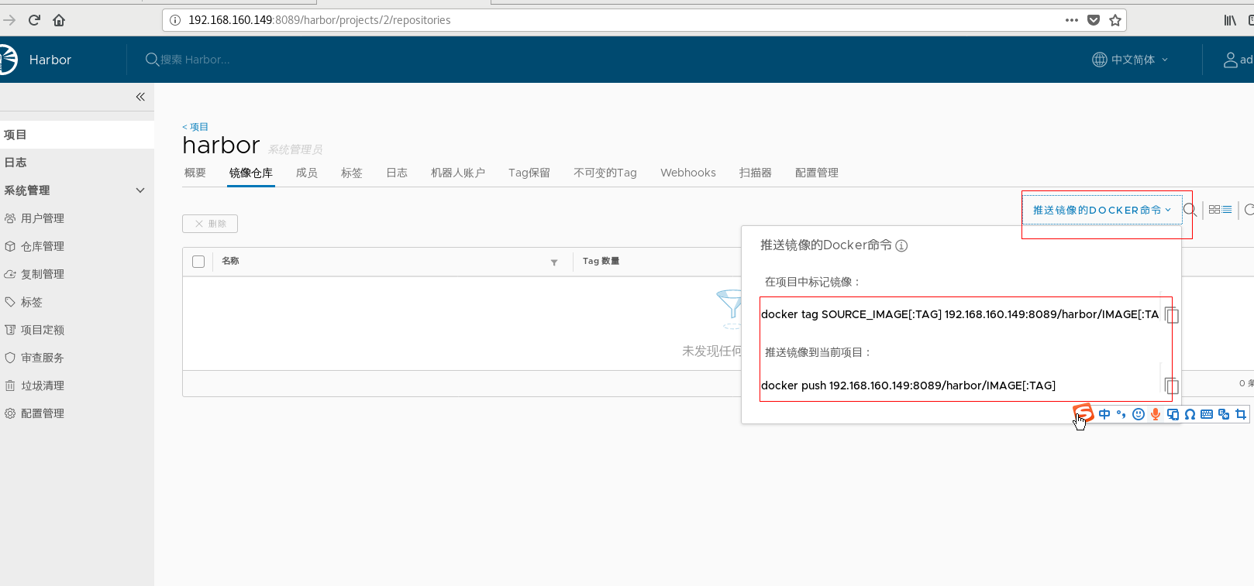Screen dimensions: 1254x586
Task: Click the Sogou screenshot crop icon
Action: click(1241, 414)
